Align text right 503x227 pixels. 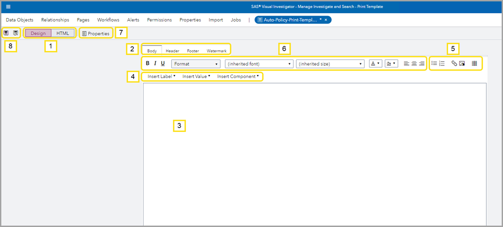[422, 63]
